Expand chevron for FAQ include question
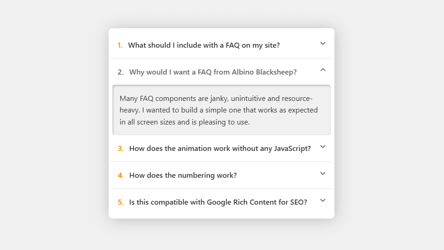Screen dimensions: 444x250 [323, 44]
